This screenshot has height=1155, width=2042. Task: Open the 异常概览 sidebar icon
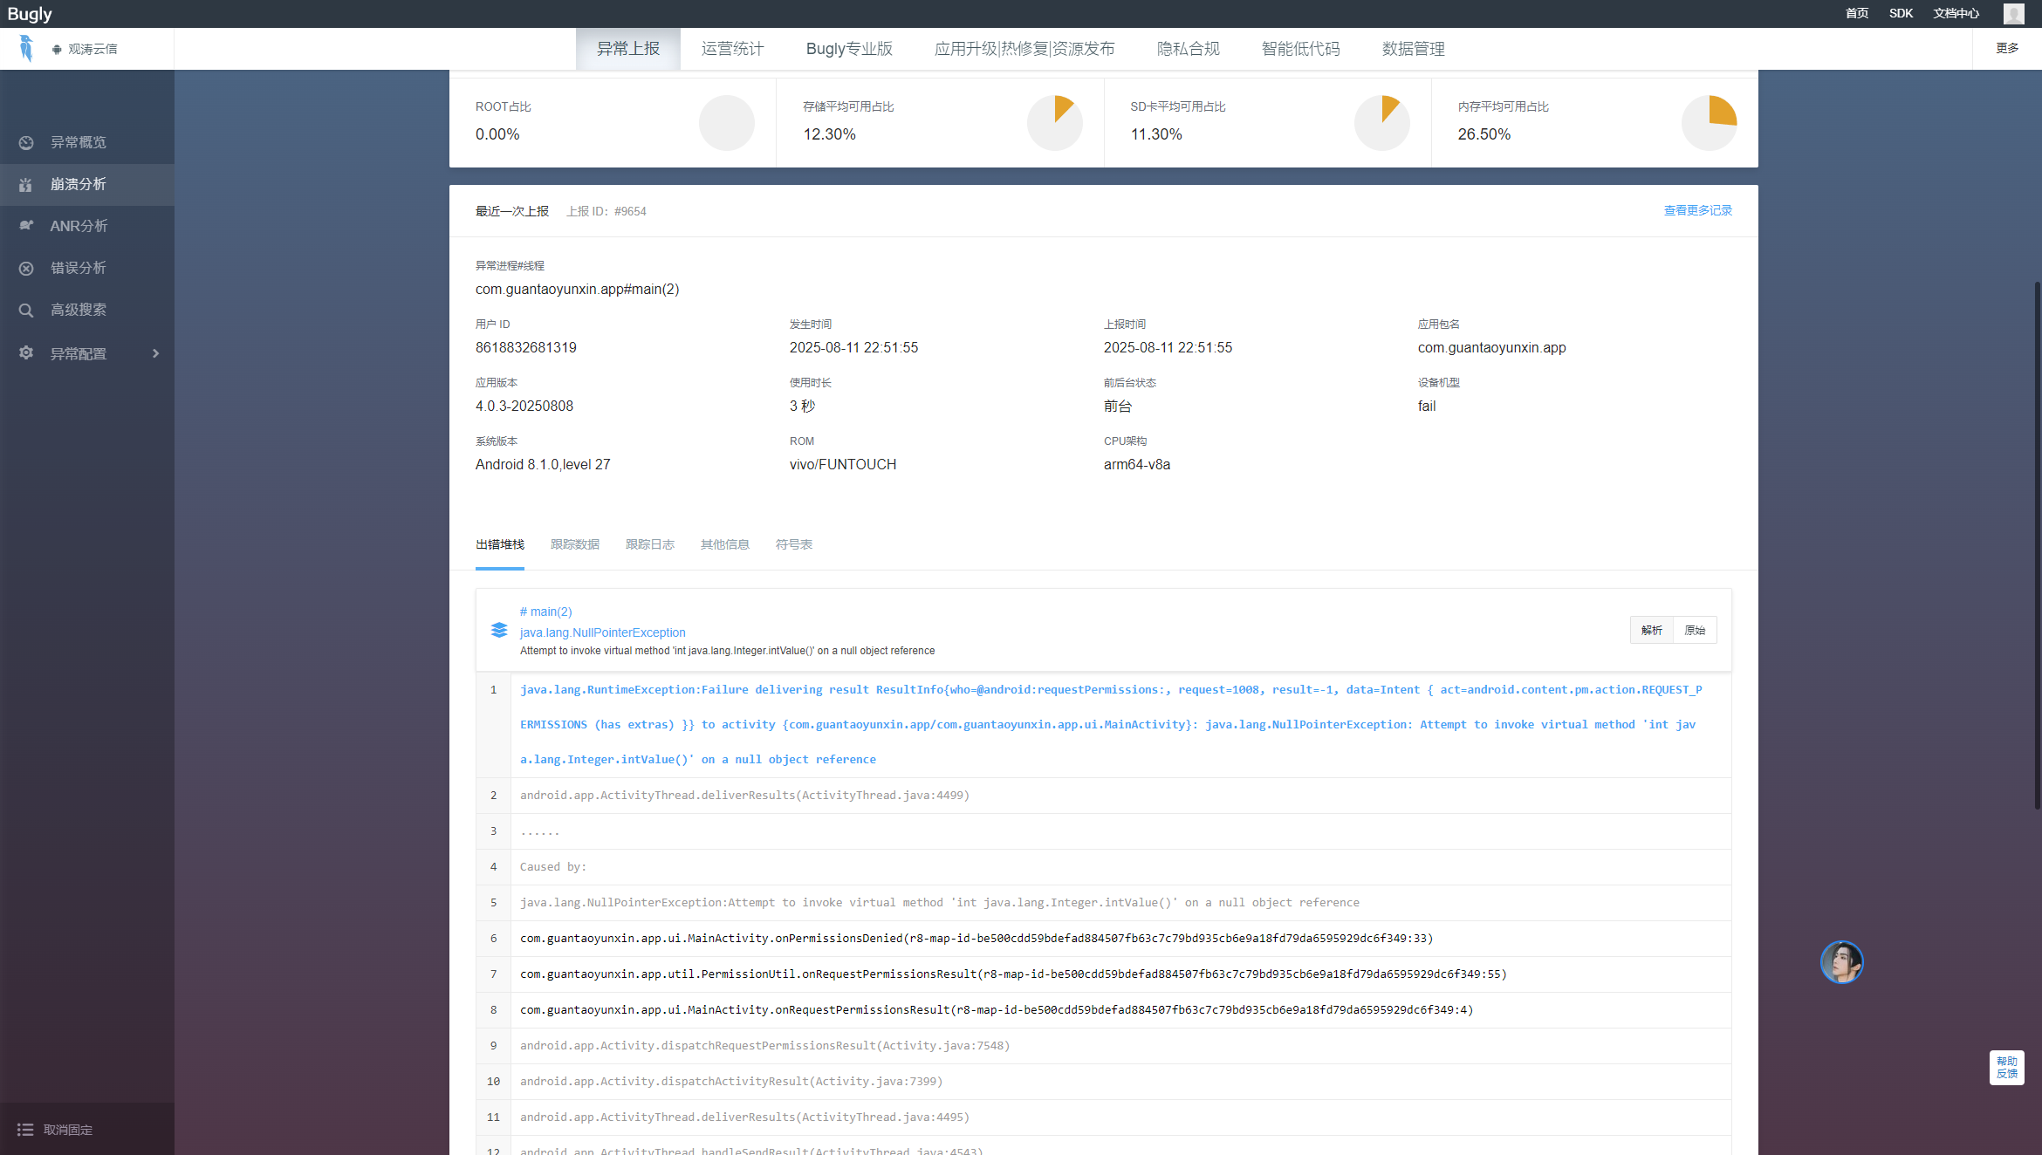(x=25, y=142)
